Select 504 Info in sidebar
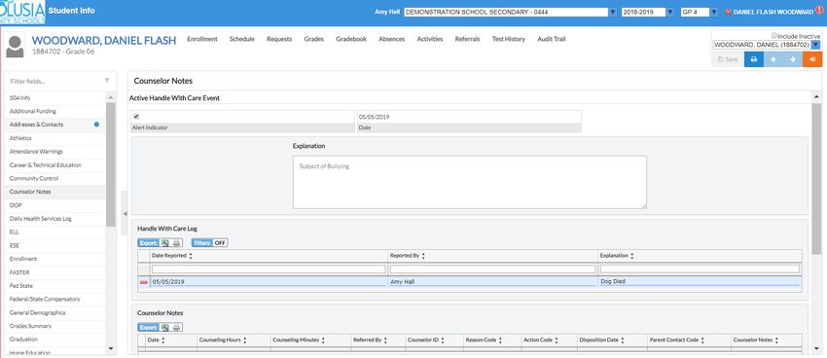Screen dimensions: 827x358 54,98
